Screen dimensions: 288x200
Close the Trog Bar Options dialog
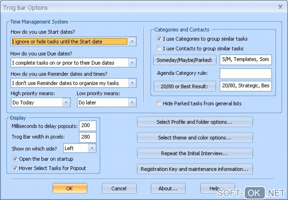(280, 7)
